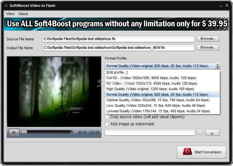
Task: Click the forest video preview frame
Action: pyautogui.click(x=54, y=92)
